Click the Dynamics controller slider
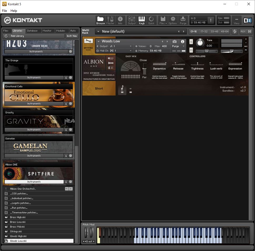 pos(159,64)
